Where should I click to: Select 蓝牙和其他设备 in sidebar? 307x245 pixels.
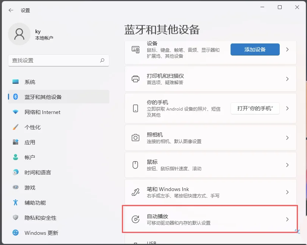click(x=59, y=97)
